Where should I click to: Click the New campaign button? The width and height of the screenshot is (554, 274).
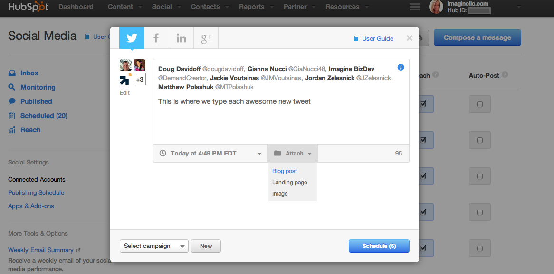pyautogui.click(x=206, y=246)
